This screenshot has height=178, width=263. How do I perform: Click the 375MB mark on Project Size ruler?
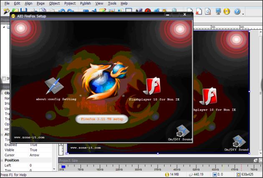[157, 170]
